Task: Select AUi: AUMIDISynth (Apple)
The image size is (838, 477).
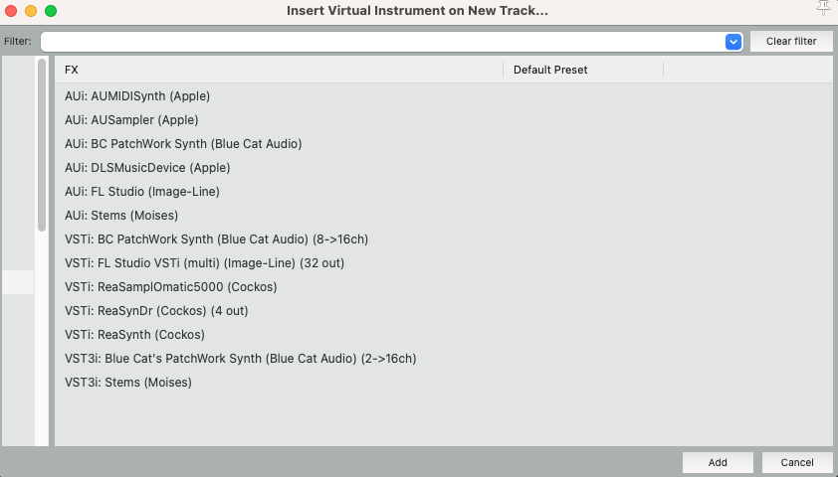Action: [x=443, y=96]
